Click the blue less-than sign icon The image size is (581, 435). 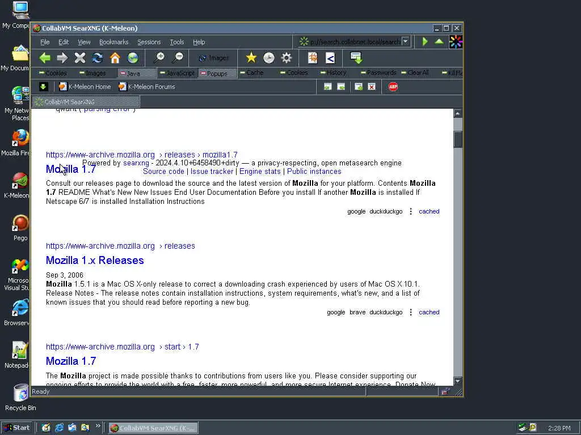pos(330,58)
